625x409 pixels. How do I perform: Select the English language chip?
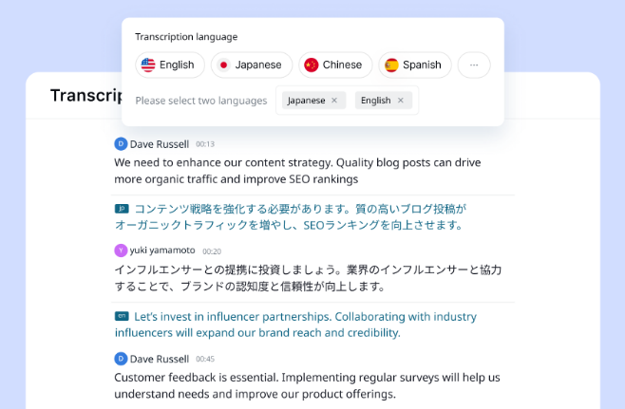pos(170,65)
